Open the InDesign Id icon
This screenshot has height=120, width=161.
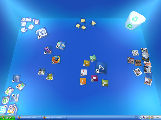[x=94, y=78]
